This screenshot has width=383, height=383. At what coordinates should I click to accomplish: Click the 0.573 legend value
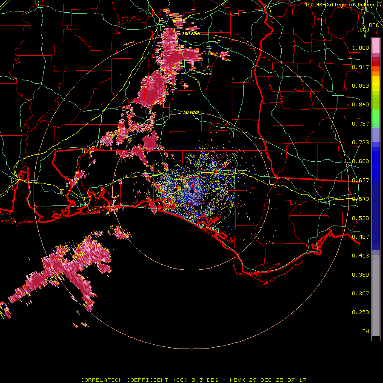(x=360, y=199)
